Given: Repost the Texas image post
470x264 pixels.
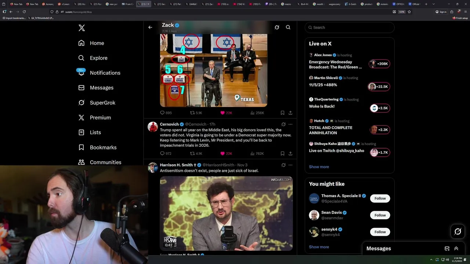Looking at the screenshot, I should click(x=196, y=113).
